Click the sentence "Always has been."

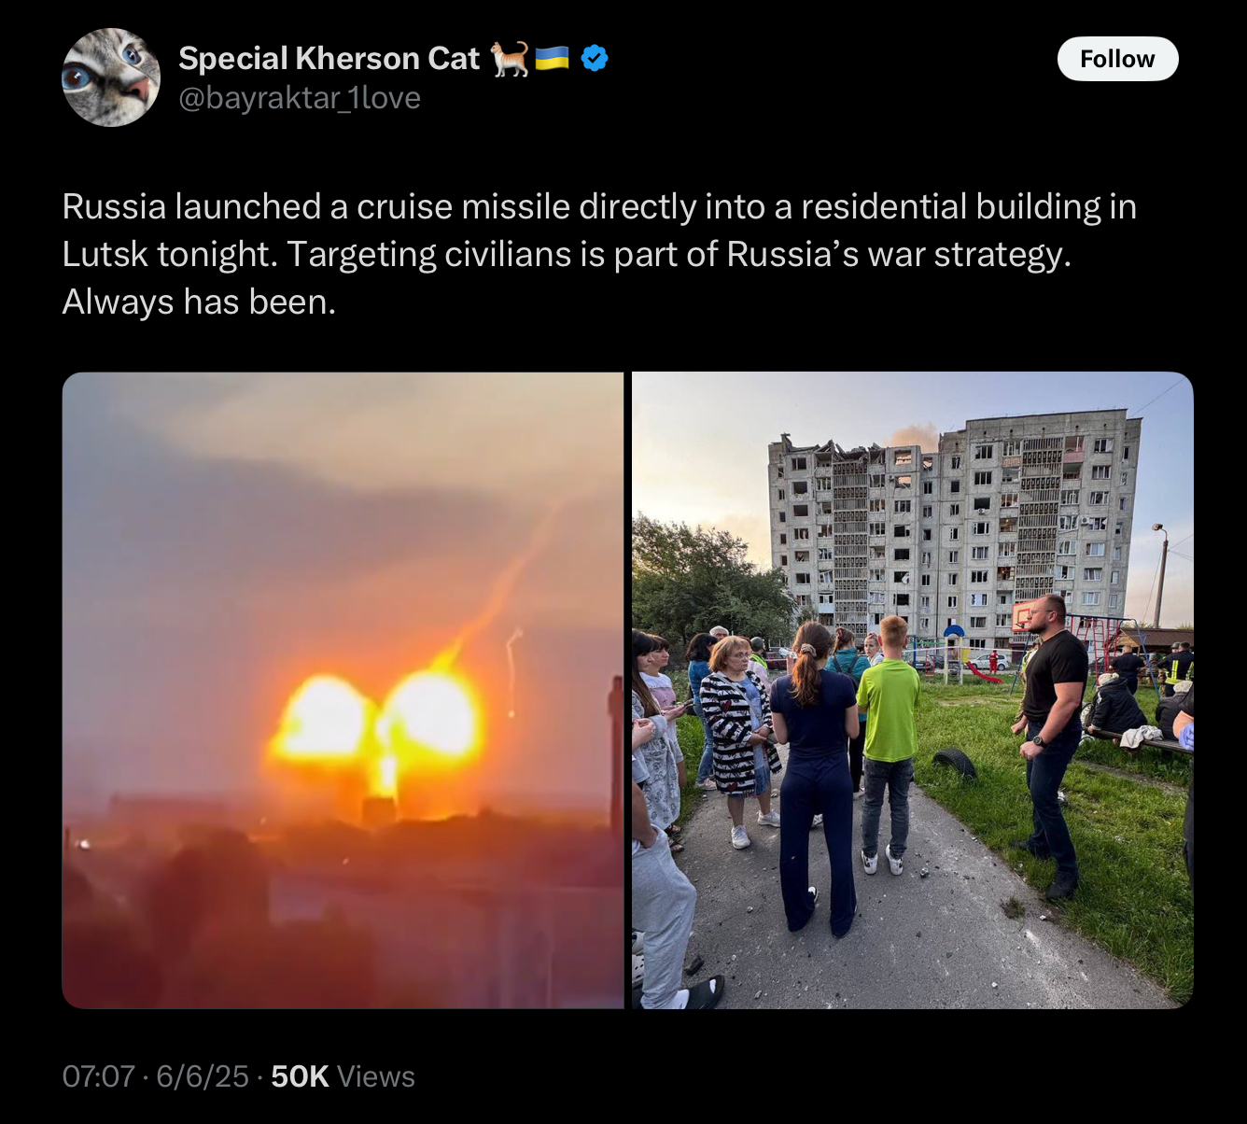[x=199, y=302]
